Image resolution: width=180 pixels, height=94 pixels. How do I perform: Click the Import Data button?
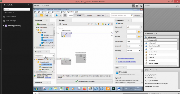(x=42, y=24)
